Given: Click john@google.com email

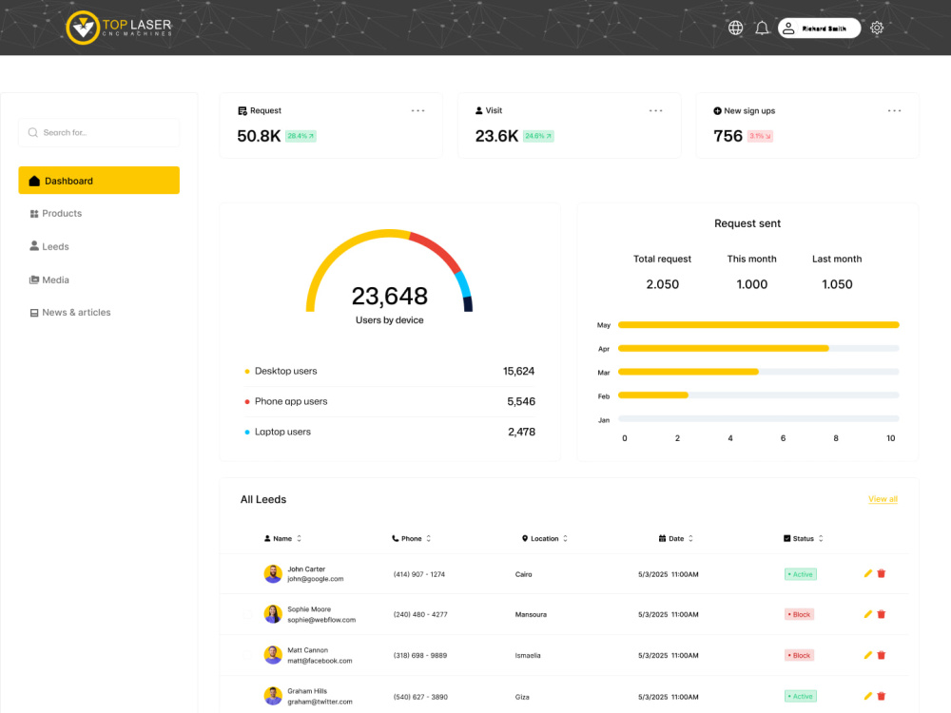Looking at the screenshot, I should [316, 579].
